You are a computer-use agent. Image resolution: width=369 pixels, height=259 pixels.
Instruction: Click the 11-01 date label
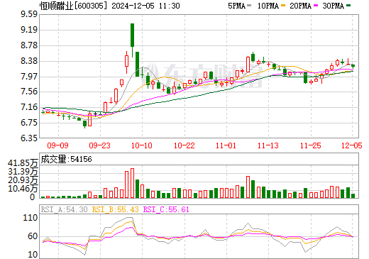click(x=226, y=145)
